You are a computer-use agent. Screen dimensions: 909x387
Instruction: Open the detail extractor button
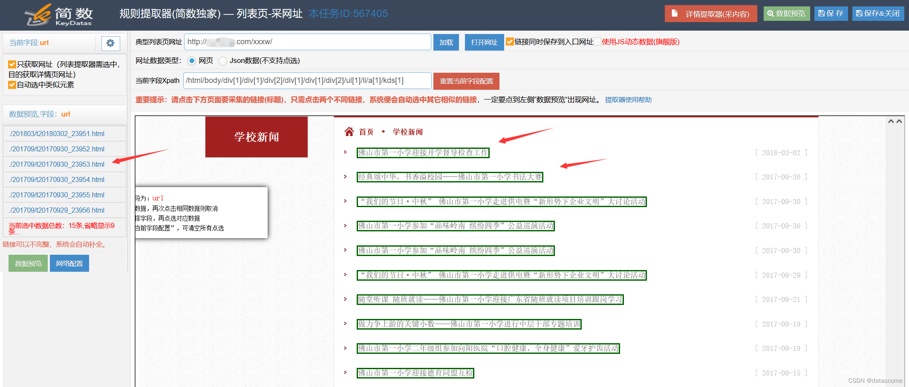click(711, 14)
